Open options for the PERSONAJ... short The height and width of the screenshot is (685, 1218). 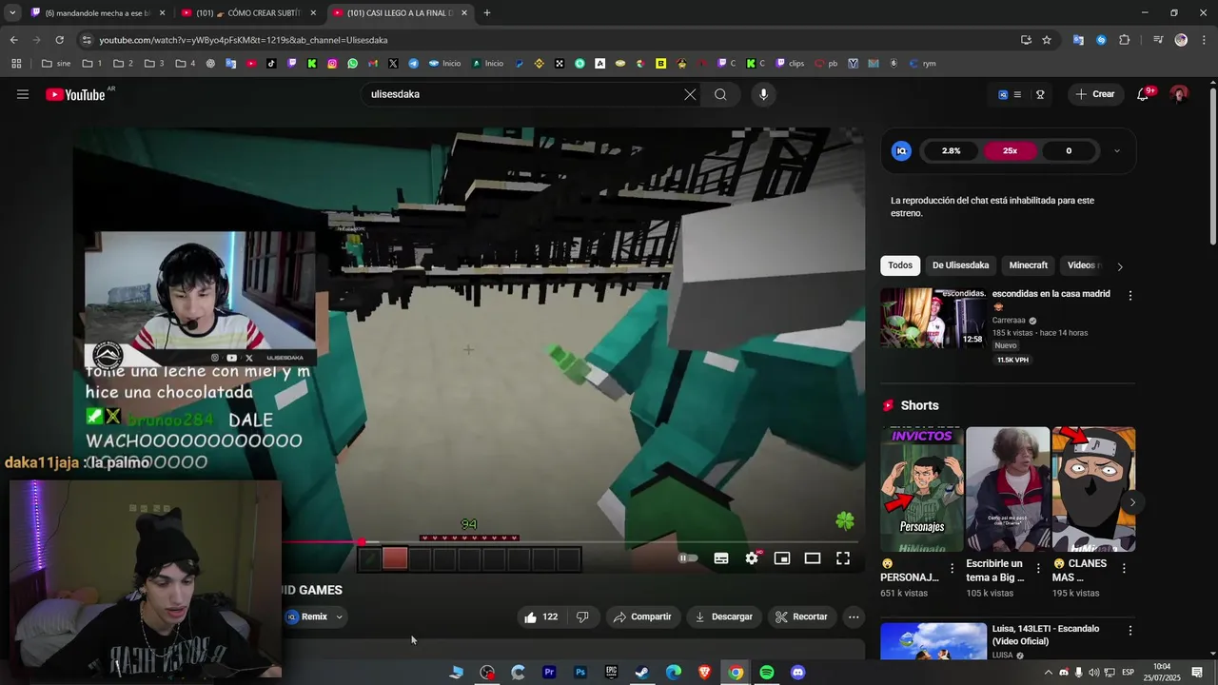(x=953, y=568)
